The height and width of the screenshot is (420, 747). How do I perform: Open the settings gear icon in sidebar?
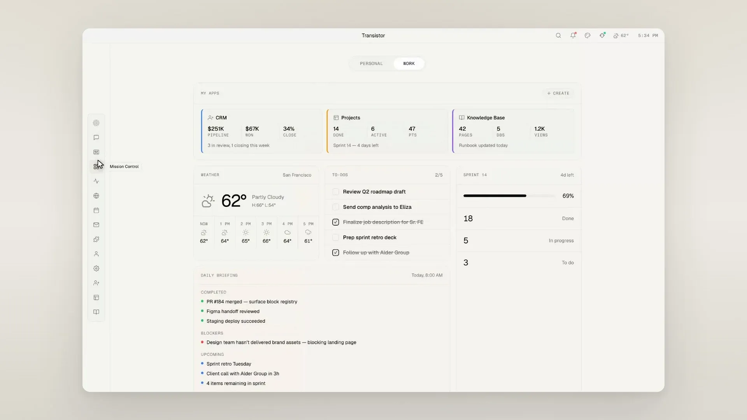pyautogui.click(x=96, y=268)
